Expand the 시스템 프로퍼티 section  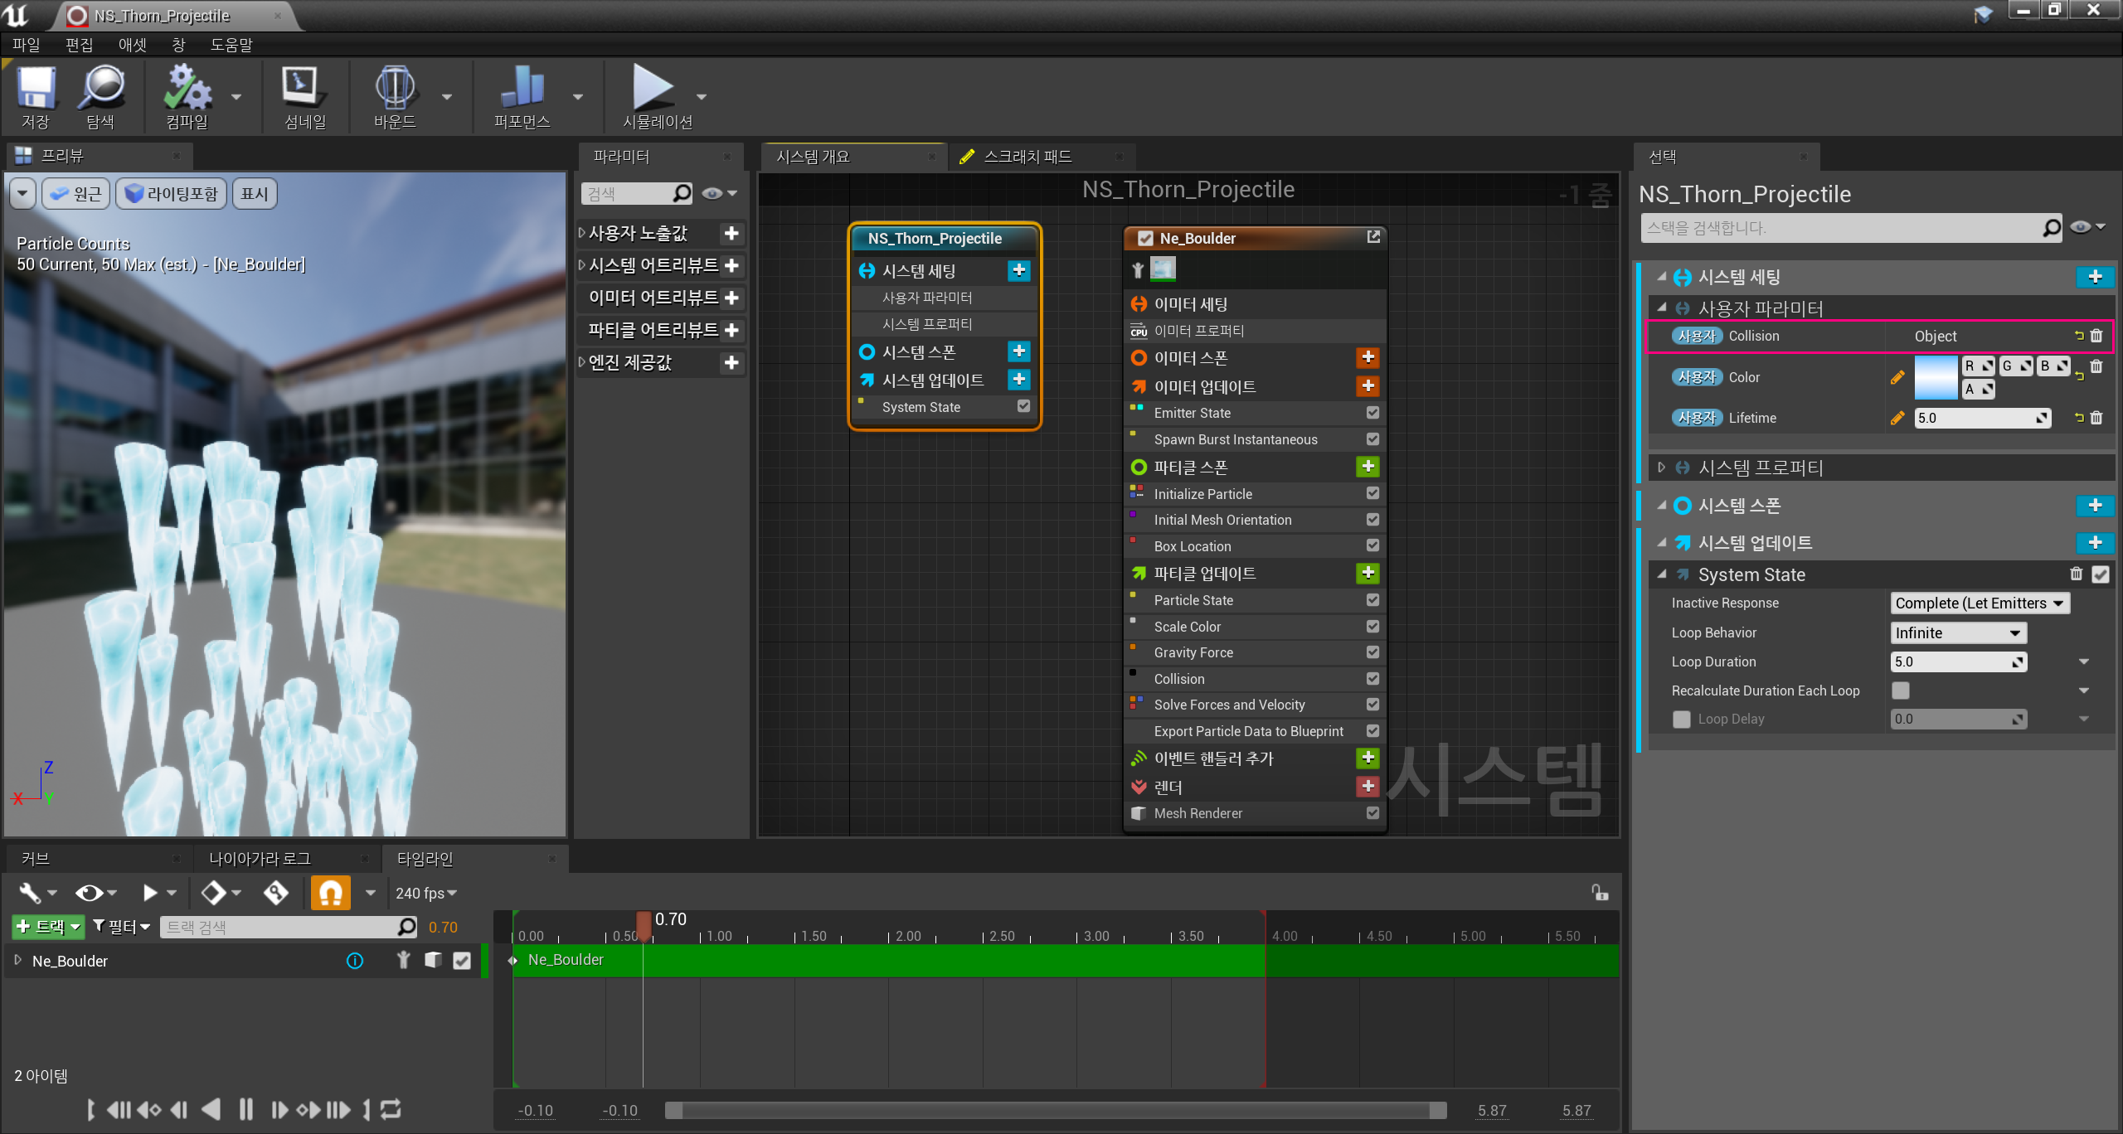click(1662, 468)
